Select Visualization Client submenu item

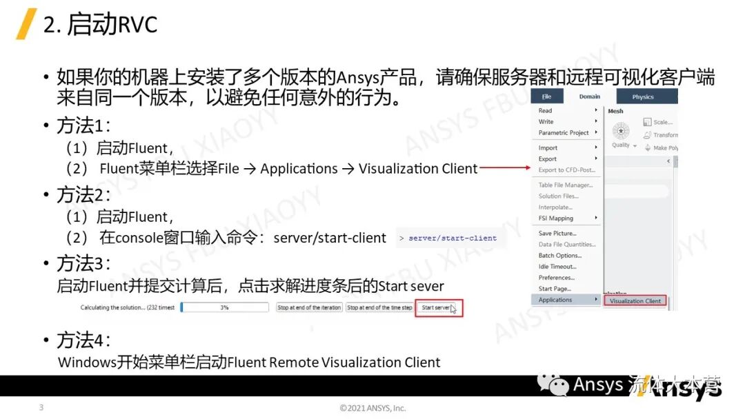pyautogui.click(x=635, y=301)
